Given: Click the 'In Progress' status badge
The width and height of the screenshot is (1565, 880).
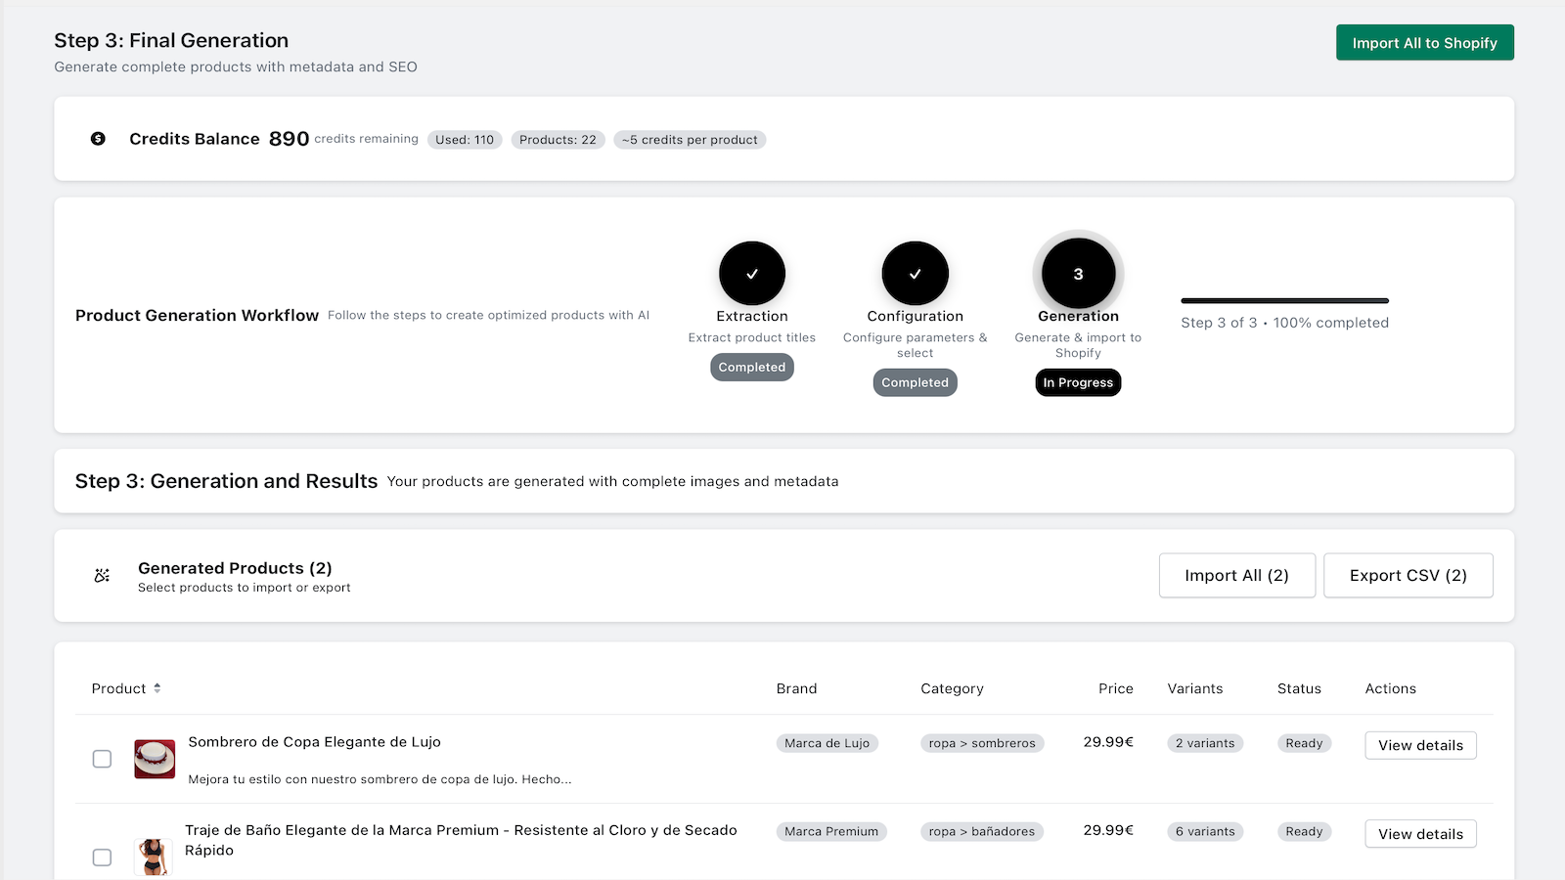Looking at the screenshot, I should coord(1077,382).
